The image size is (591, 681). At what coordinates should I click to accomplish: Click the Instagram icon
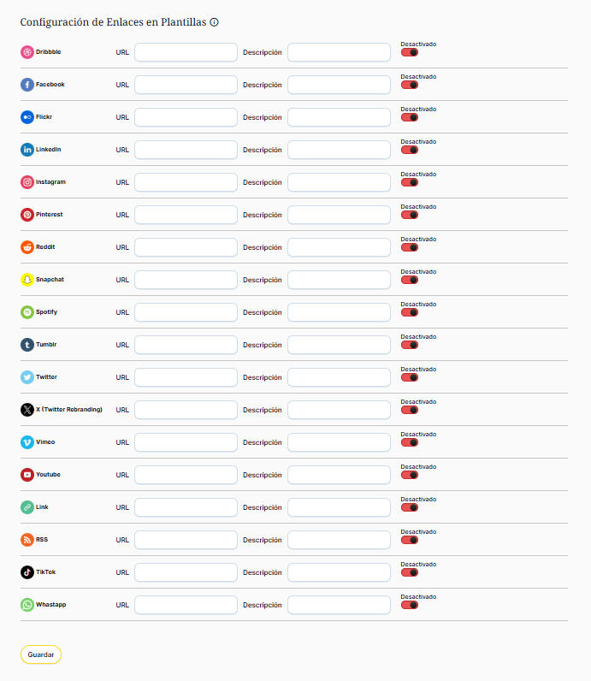tap(27, 182)
